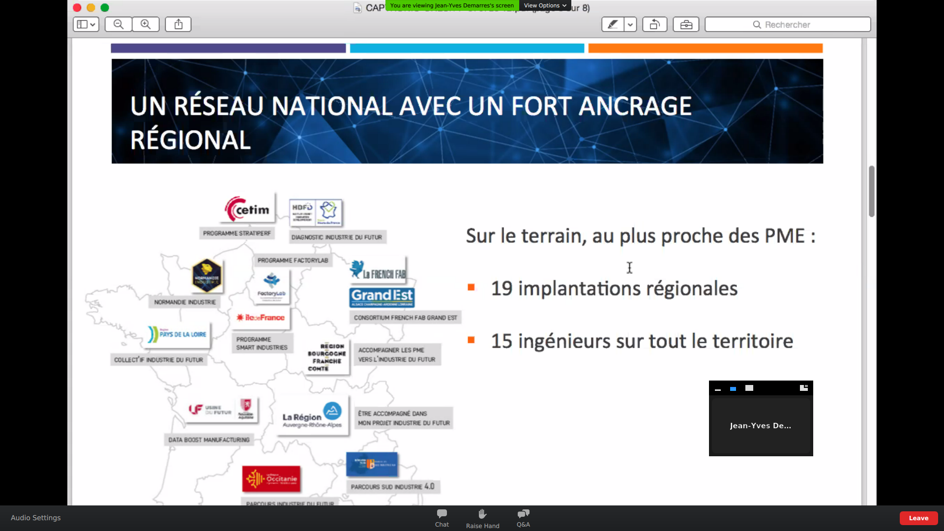Open the View Options dropdown
944x531 pixels.
tap(545, 5)
